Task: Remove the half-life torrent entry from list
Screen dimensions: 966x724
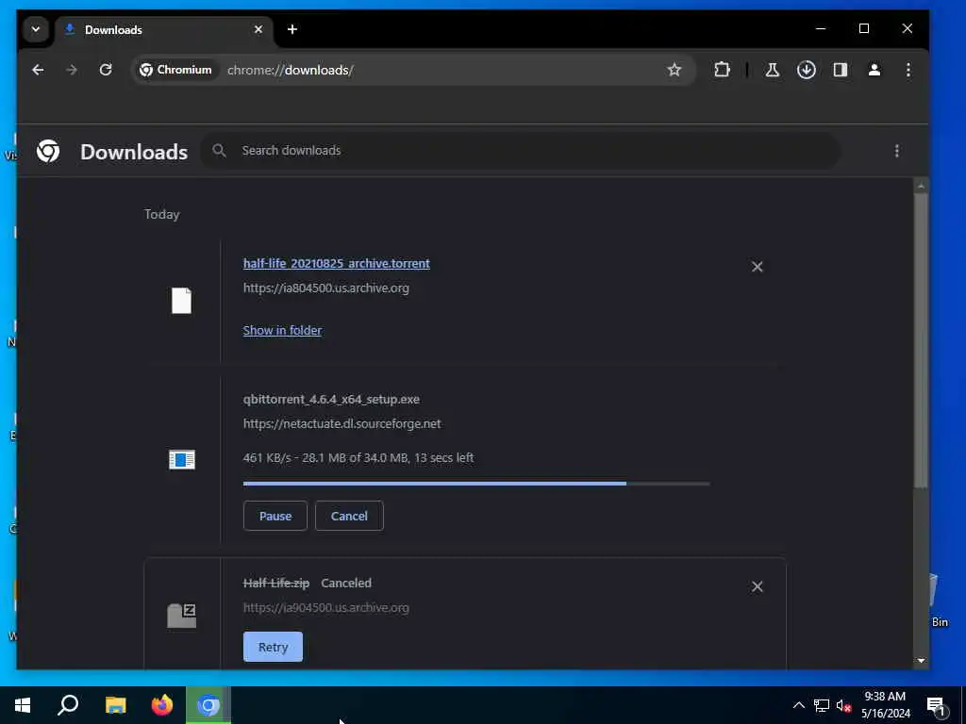Action: tap(758, 267)
